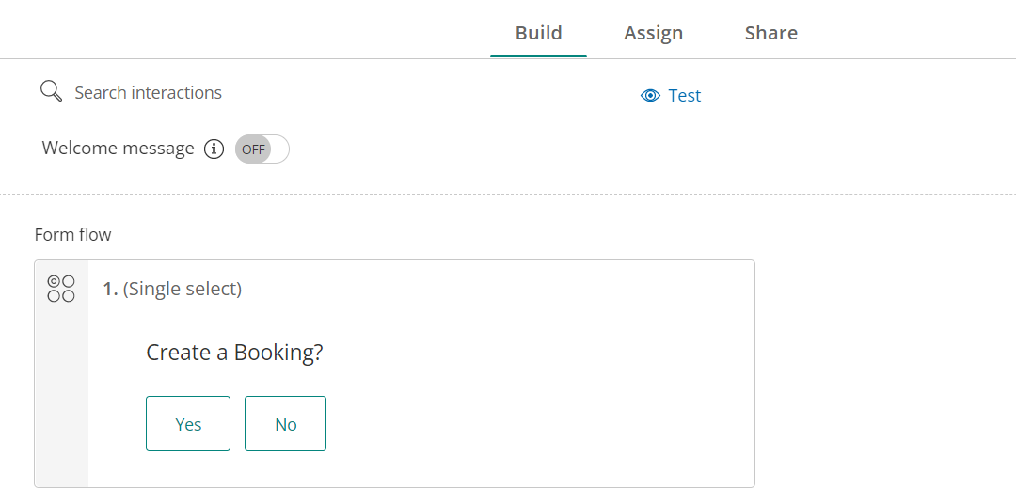Toggle the Welcome message switch on
The height and width of the screenshot is (503, 1016).
click(262, 149)
